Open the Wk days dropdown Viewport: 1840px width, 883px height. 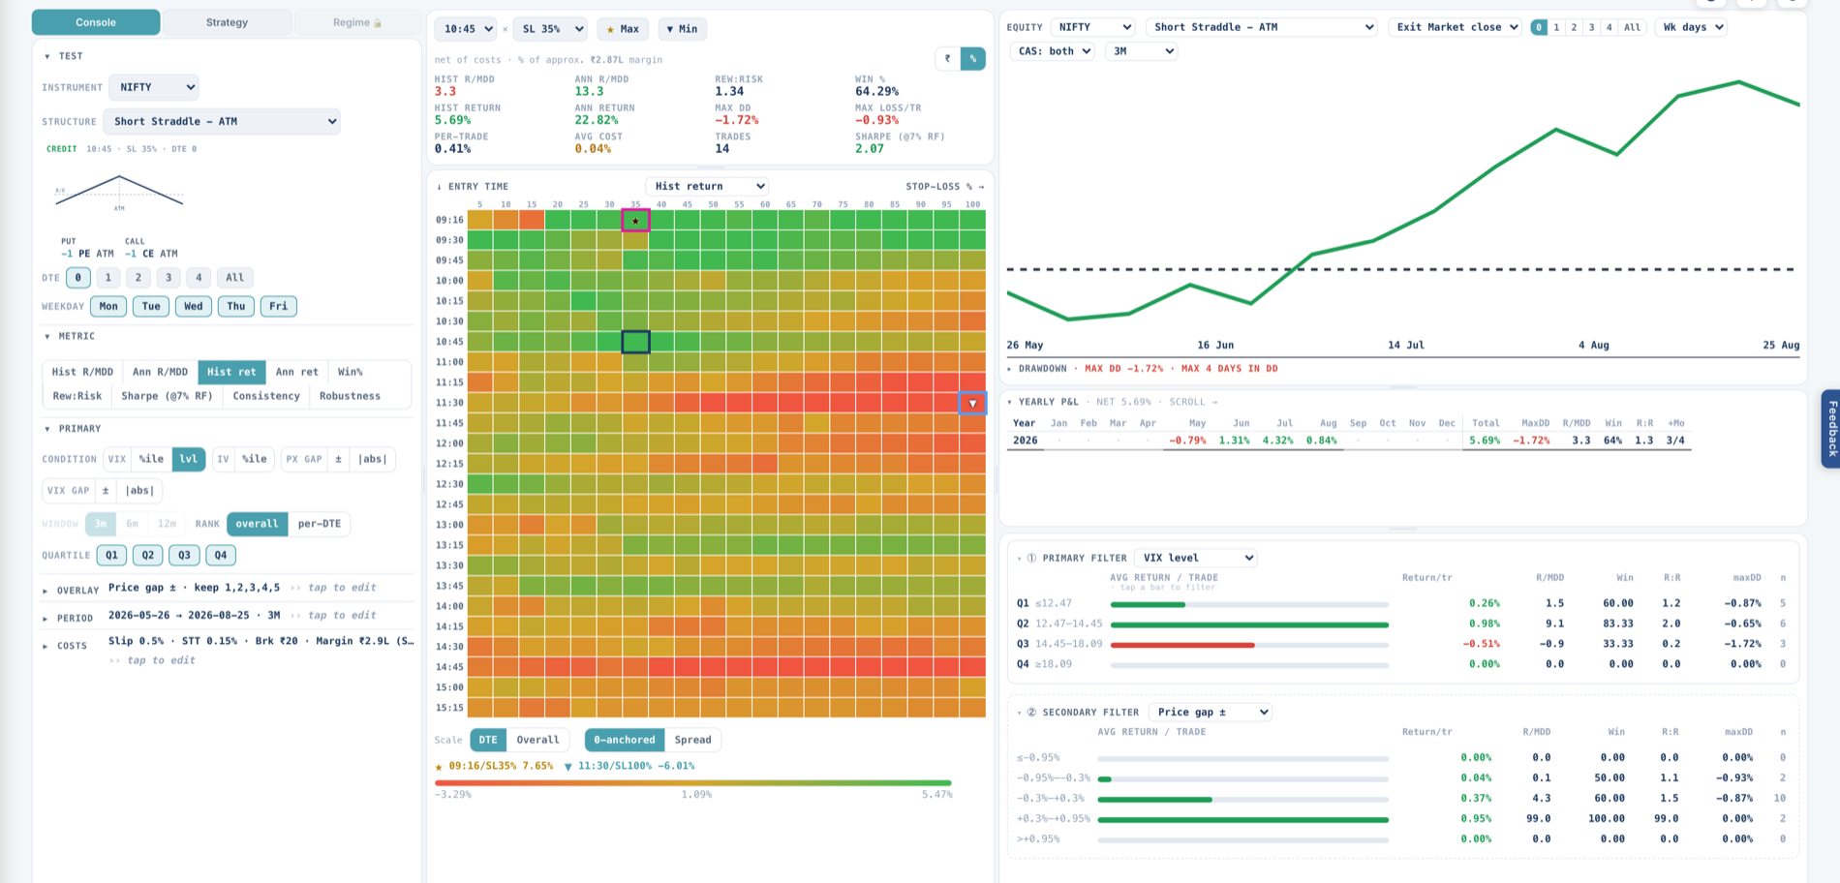1691,27
